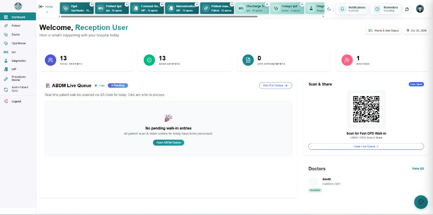Open Procedures Master in the sidebar
This screenshot has height=215, width=433.
(x=18, y=78)
